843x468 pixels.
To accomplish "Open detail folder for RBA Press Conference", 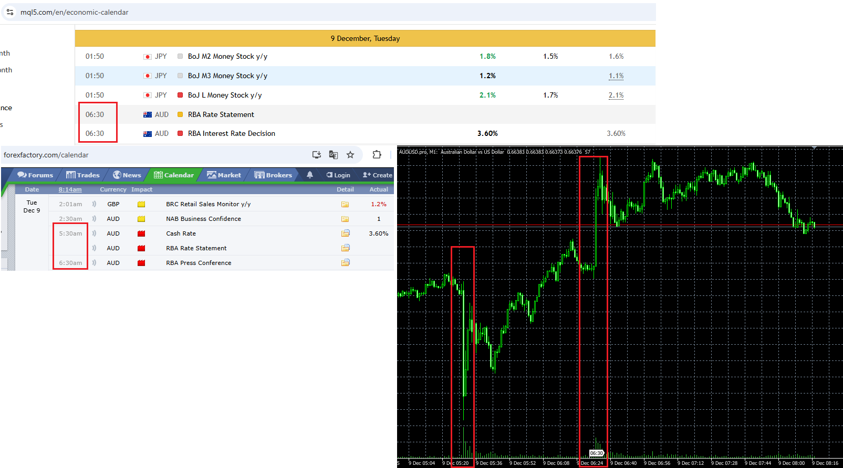I will tap(345, 263).
